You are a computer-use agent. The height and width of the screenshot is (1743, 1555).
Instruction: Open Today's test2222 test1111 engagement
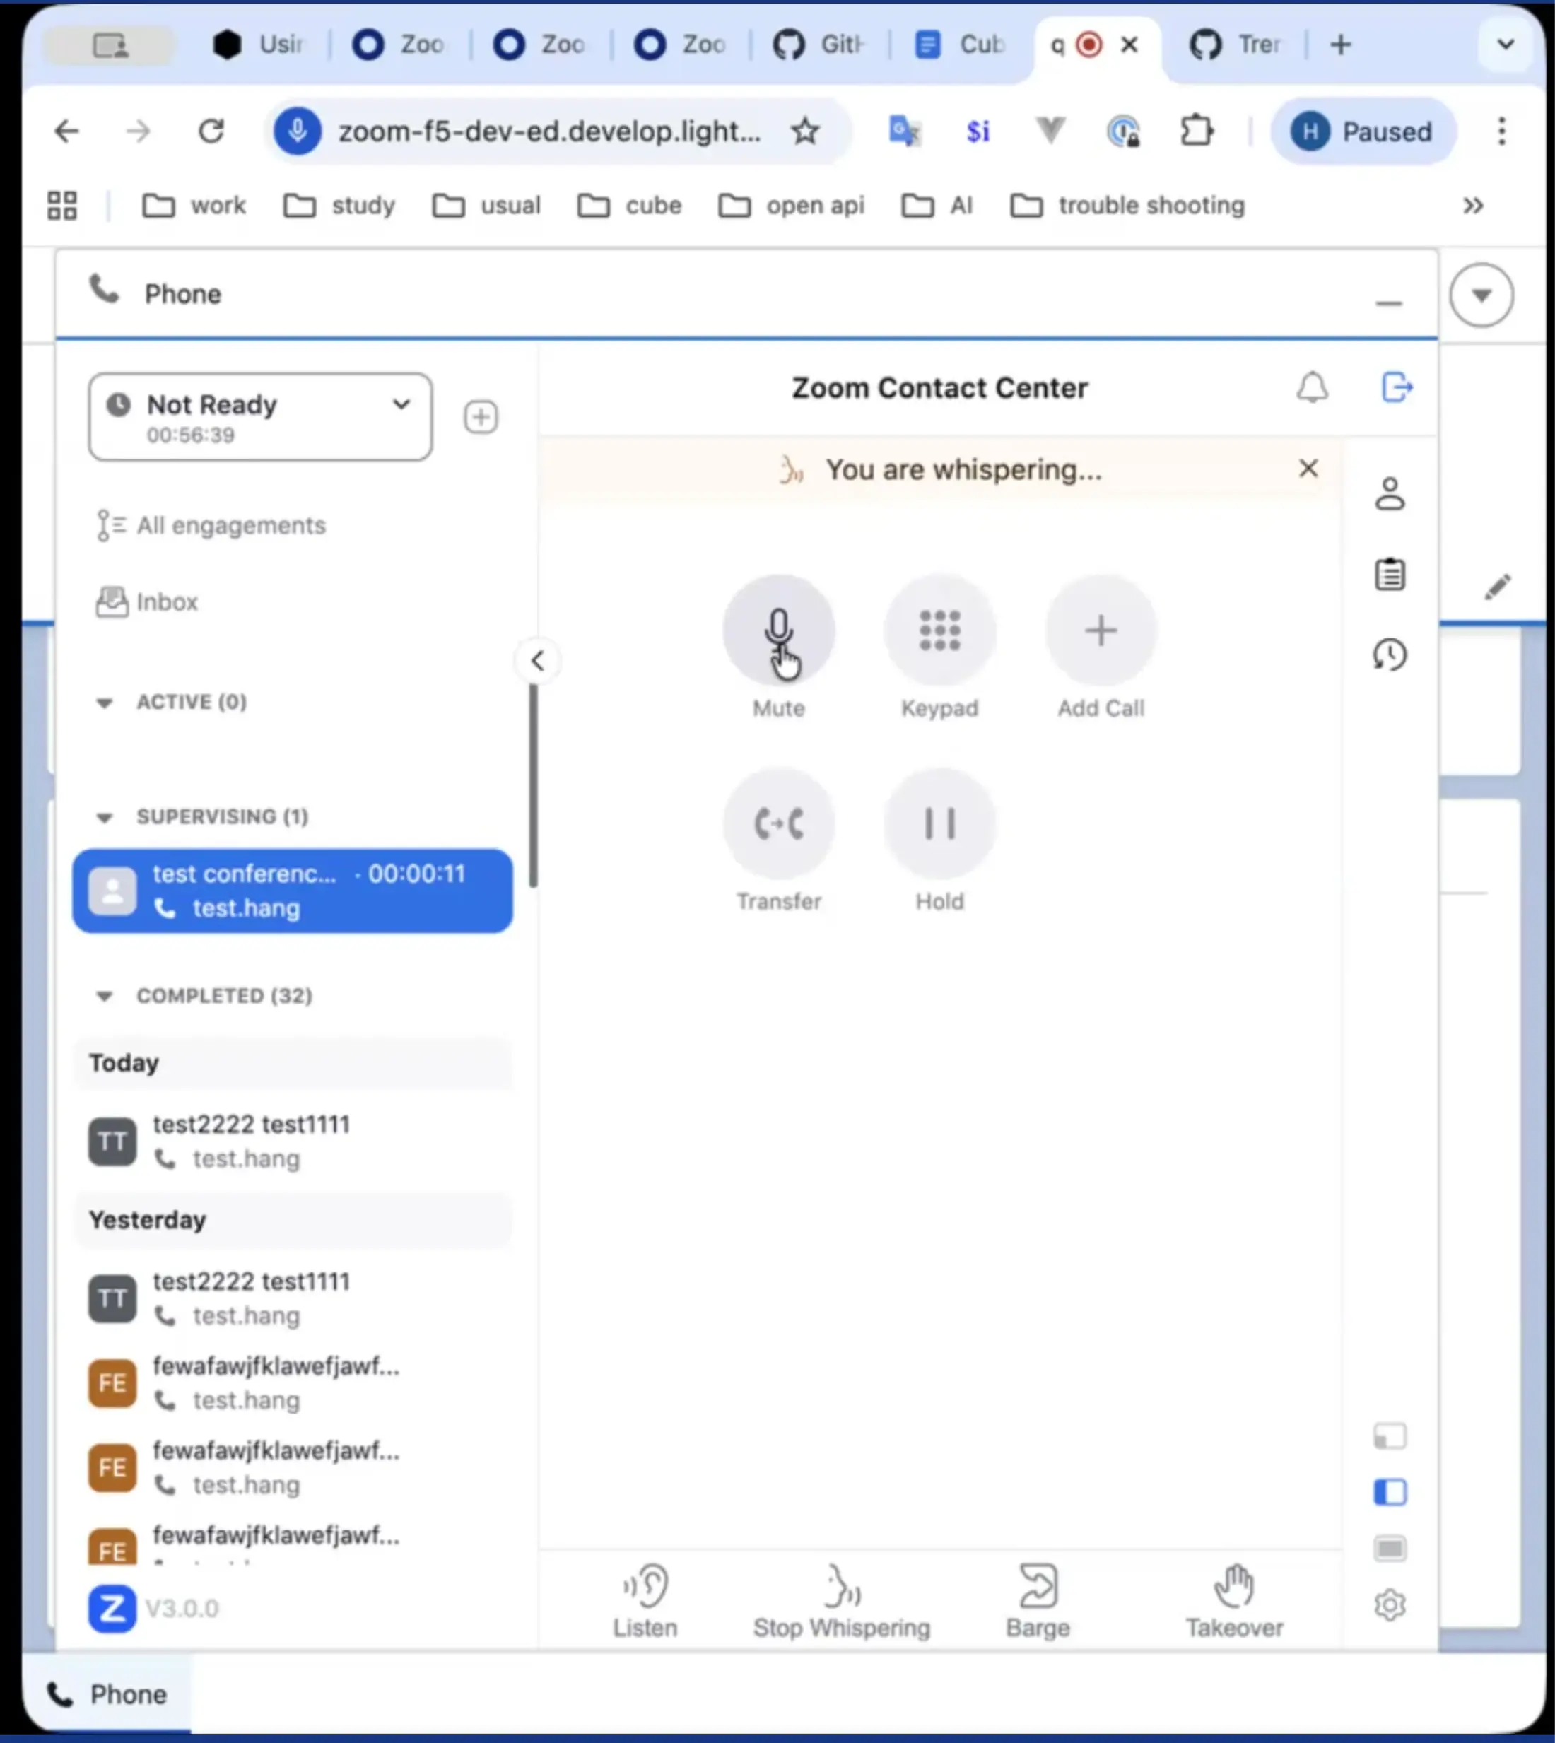click(x=292, y=1141)
